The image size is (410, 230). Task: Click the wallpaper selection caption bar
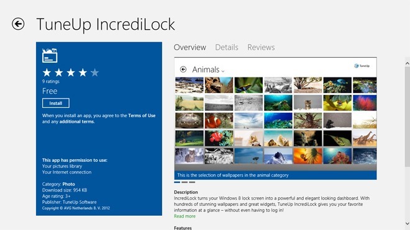click(275, 175)
